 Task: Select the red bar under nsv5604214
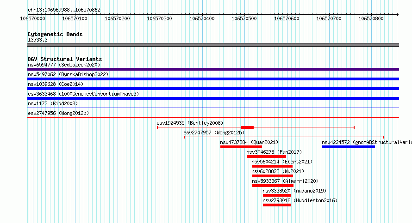(272, 166)
